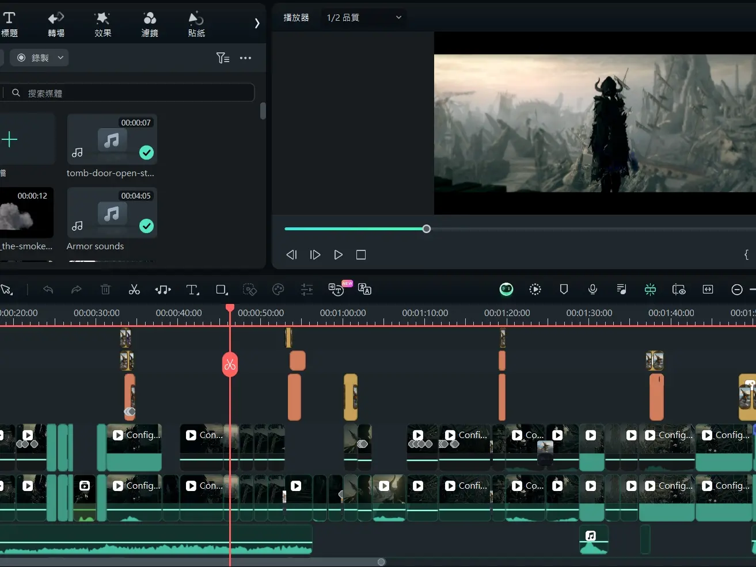The width and height of the screenshot is (756, 567).
Task: Switch to the 轉場 transitions tab
Action: click(x=56, y=24)
